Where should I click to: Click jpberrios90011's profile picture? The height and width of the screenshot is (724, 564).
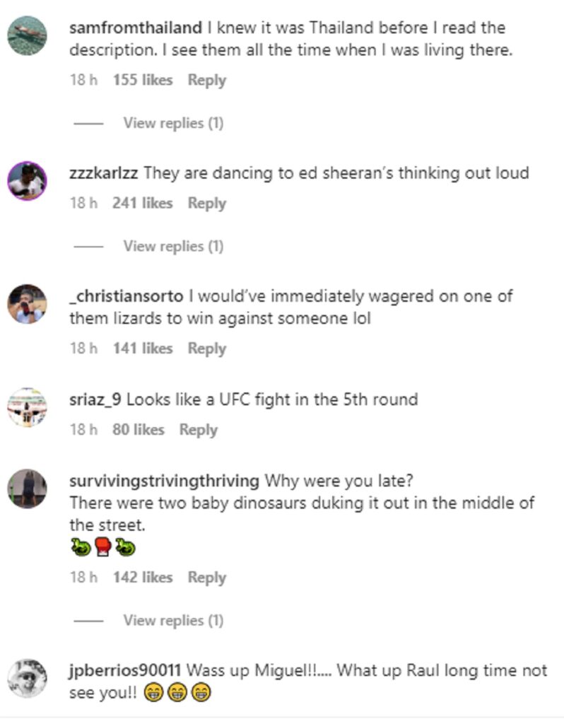(27, 678)
